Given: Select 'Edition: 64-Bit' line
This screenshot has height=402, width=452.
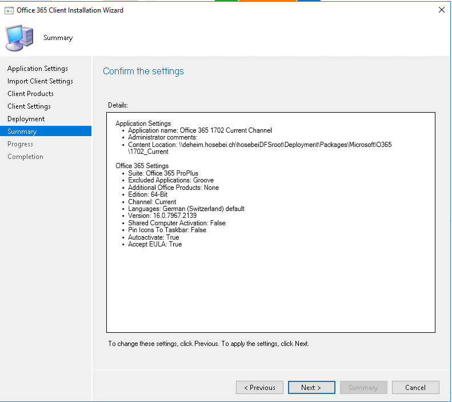Looking at the screenshot, I should coord(147,194).
